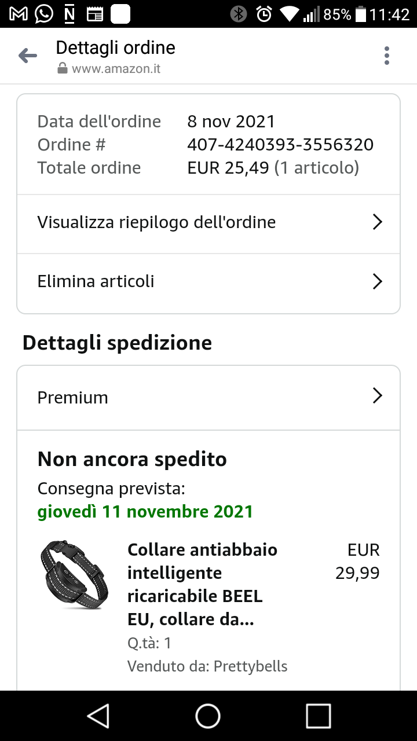This screenshot has width=417, height=741.
Task: Expand Elimina articoli chevron
Action: point(377,282)
